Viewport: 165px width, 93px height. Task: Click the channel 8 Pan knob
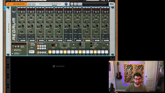coord(86,18)
